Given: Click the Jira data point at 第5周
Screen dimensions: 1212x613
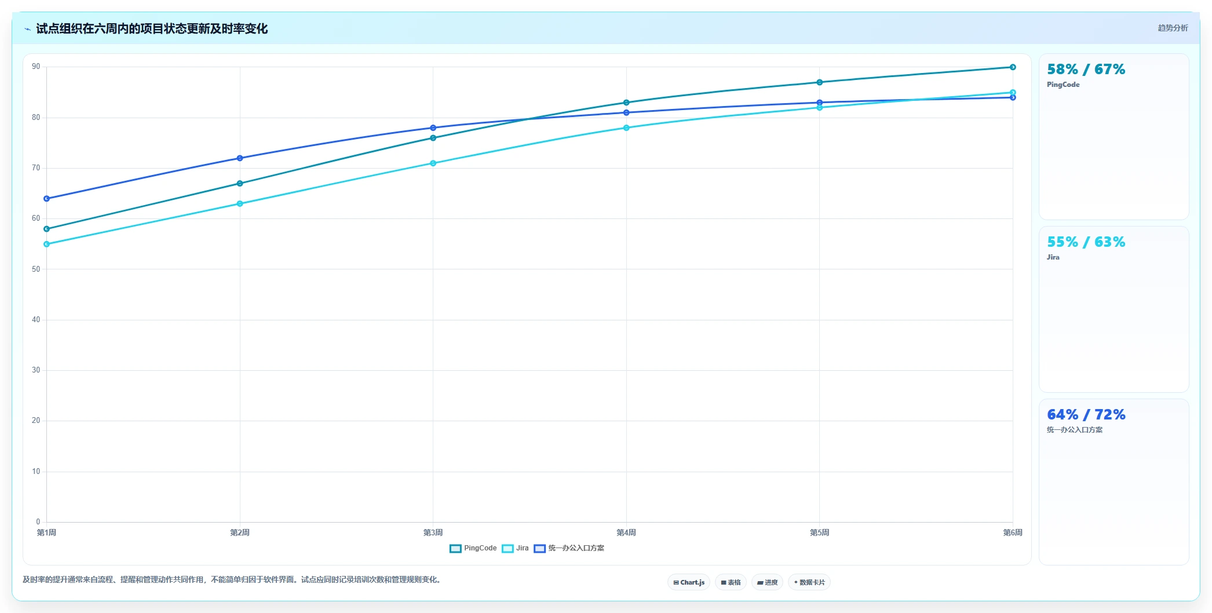Looking at the screenshot, I should pyautogui.click(x=820, y=108).
